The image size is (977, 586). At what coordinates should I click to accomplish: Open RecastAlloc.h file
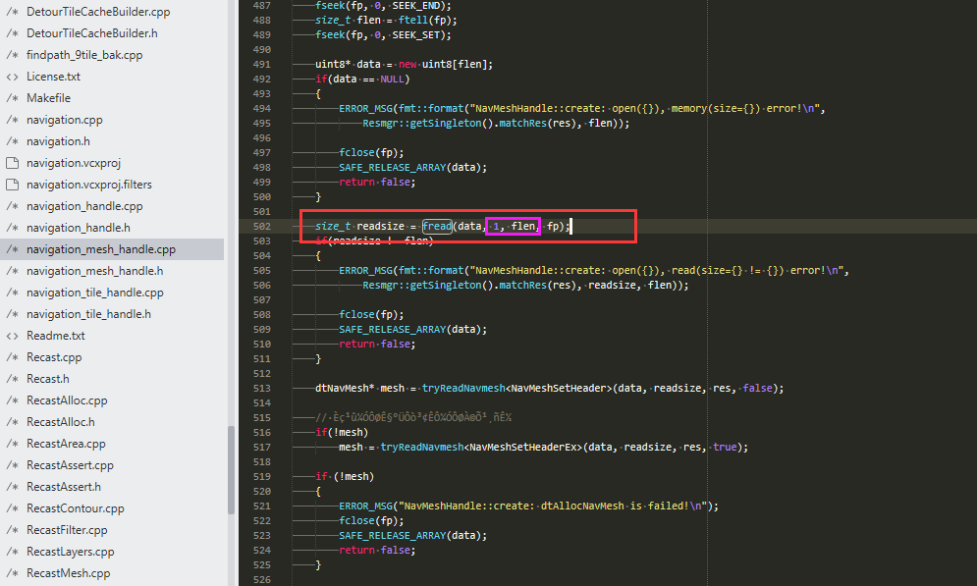click(x=61, y=422)
